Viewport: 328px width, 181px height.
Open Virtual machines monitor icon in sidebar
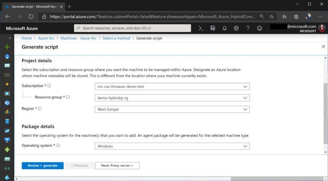pos(7,140)
